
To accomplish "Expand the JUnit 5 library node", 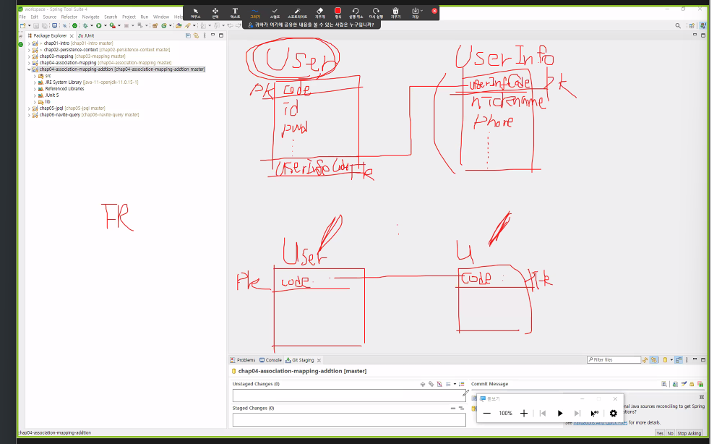I will pos(35,95).
